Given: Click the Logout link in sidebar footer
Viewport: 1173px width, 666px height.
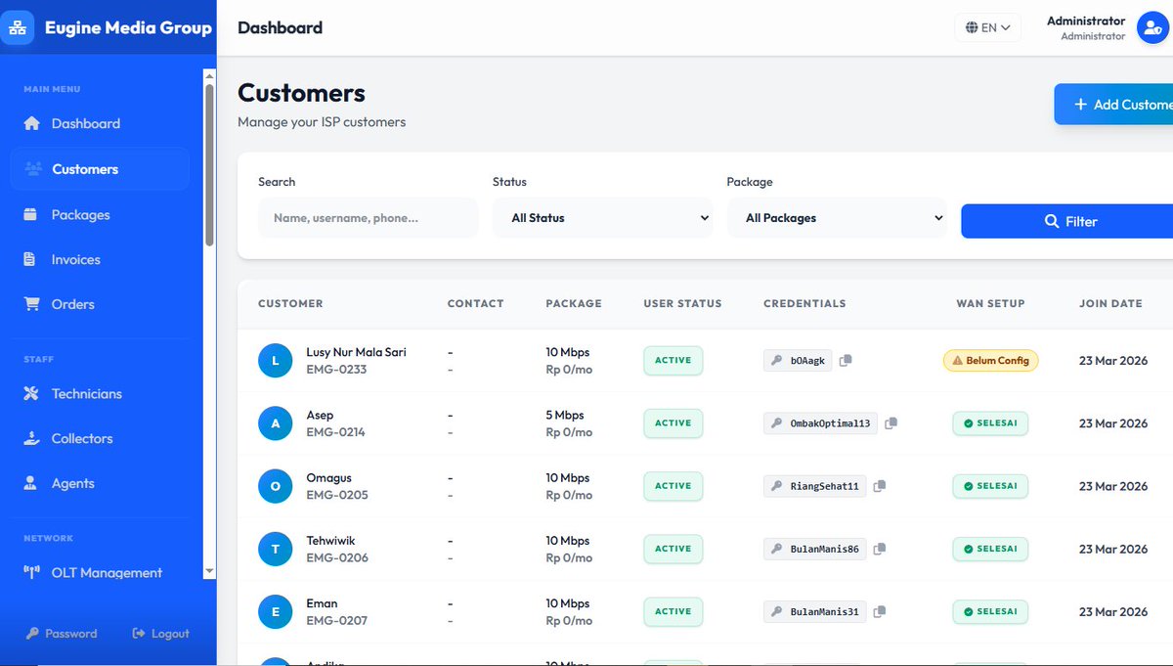Looking at the screenshot, I should pyautogui.click(x=160, y=634).
